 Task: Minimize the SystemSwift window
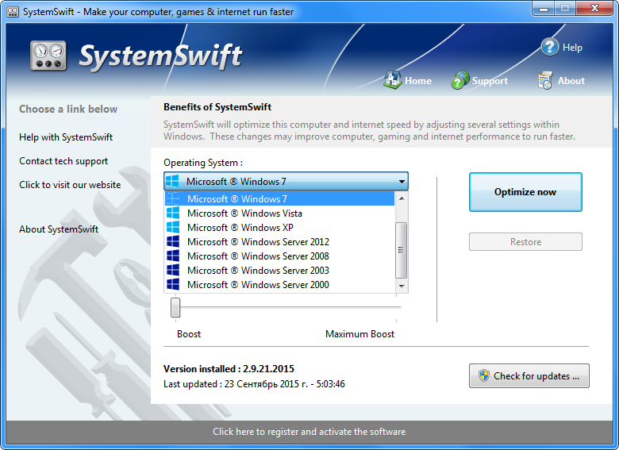click(x=543, y=9)
